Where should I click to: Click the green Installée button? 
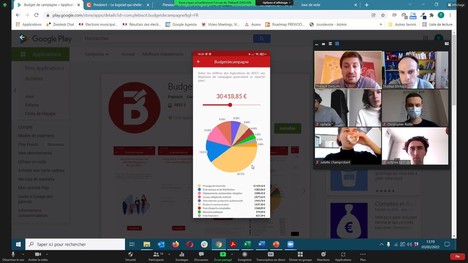pyautogui.click(x=287, y=129)
